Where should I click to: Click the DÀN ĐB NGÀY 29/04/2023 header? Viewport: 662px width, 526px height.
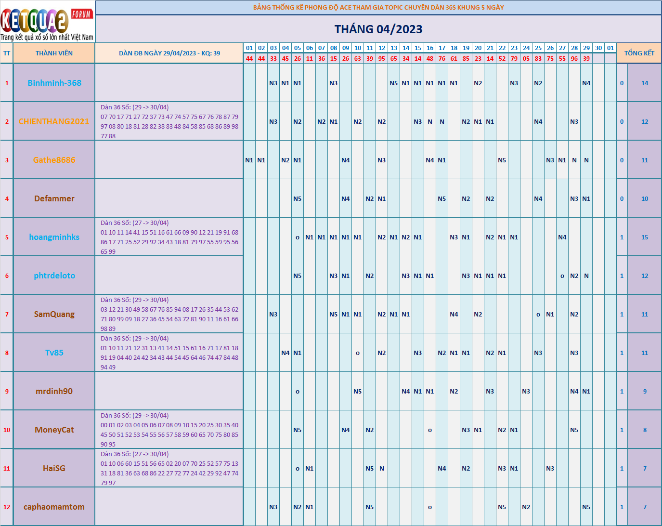pos(169,53)
